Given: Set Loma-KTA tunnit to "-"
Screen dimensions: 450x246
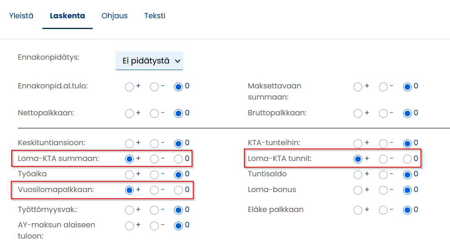Looking at the screenshot, I should pos(383,158).
